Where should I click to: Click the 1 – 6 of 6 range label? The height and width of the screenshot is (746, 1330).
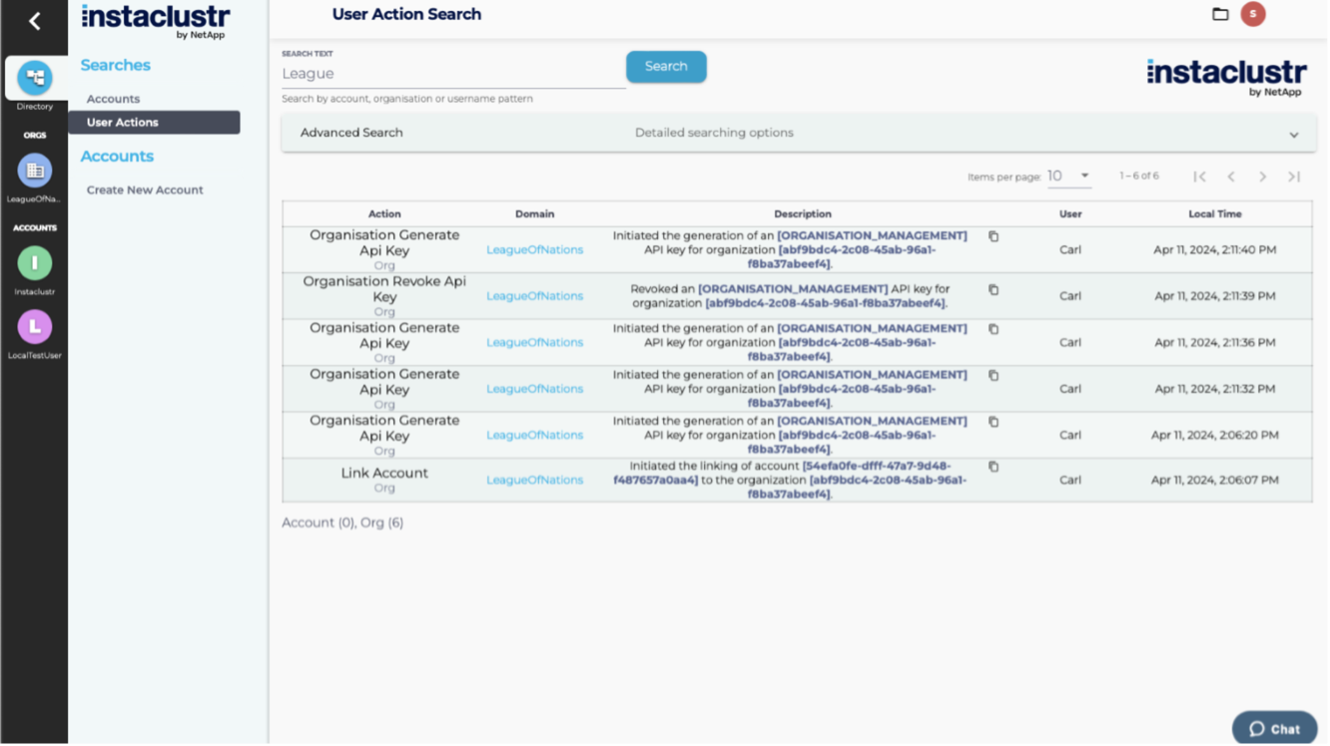[1140, 177]
